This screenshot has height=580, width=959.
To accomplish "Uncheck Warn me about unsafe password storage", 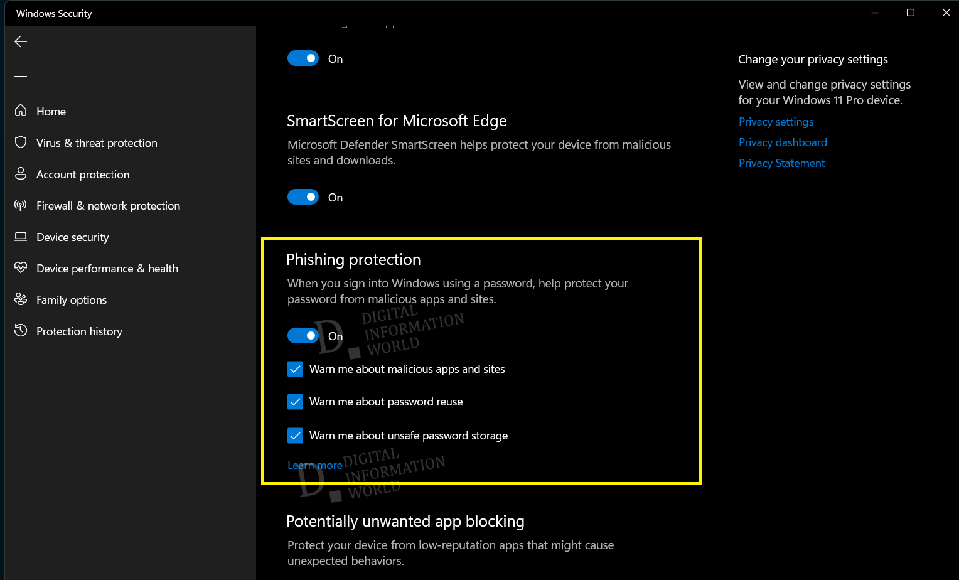I will pos(295,436).
